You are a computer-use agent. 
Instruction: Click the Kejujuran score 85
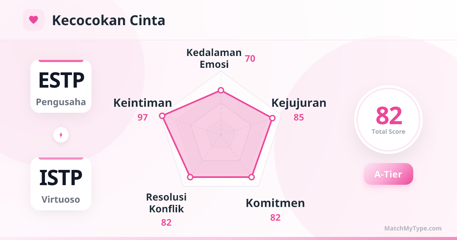(299, 117)
